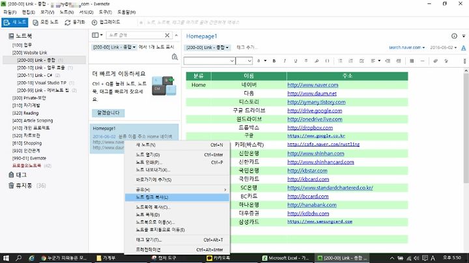Open the All Notes (모든 노트) view
The width and height of the screenshot is (469, 263).
click(x=46, y=22)
